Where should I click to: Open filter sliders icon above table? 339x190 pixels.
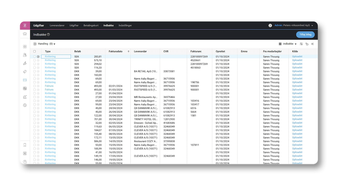click(x=301, y=44)
